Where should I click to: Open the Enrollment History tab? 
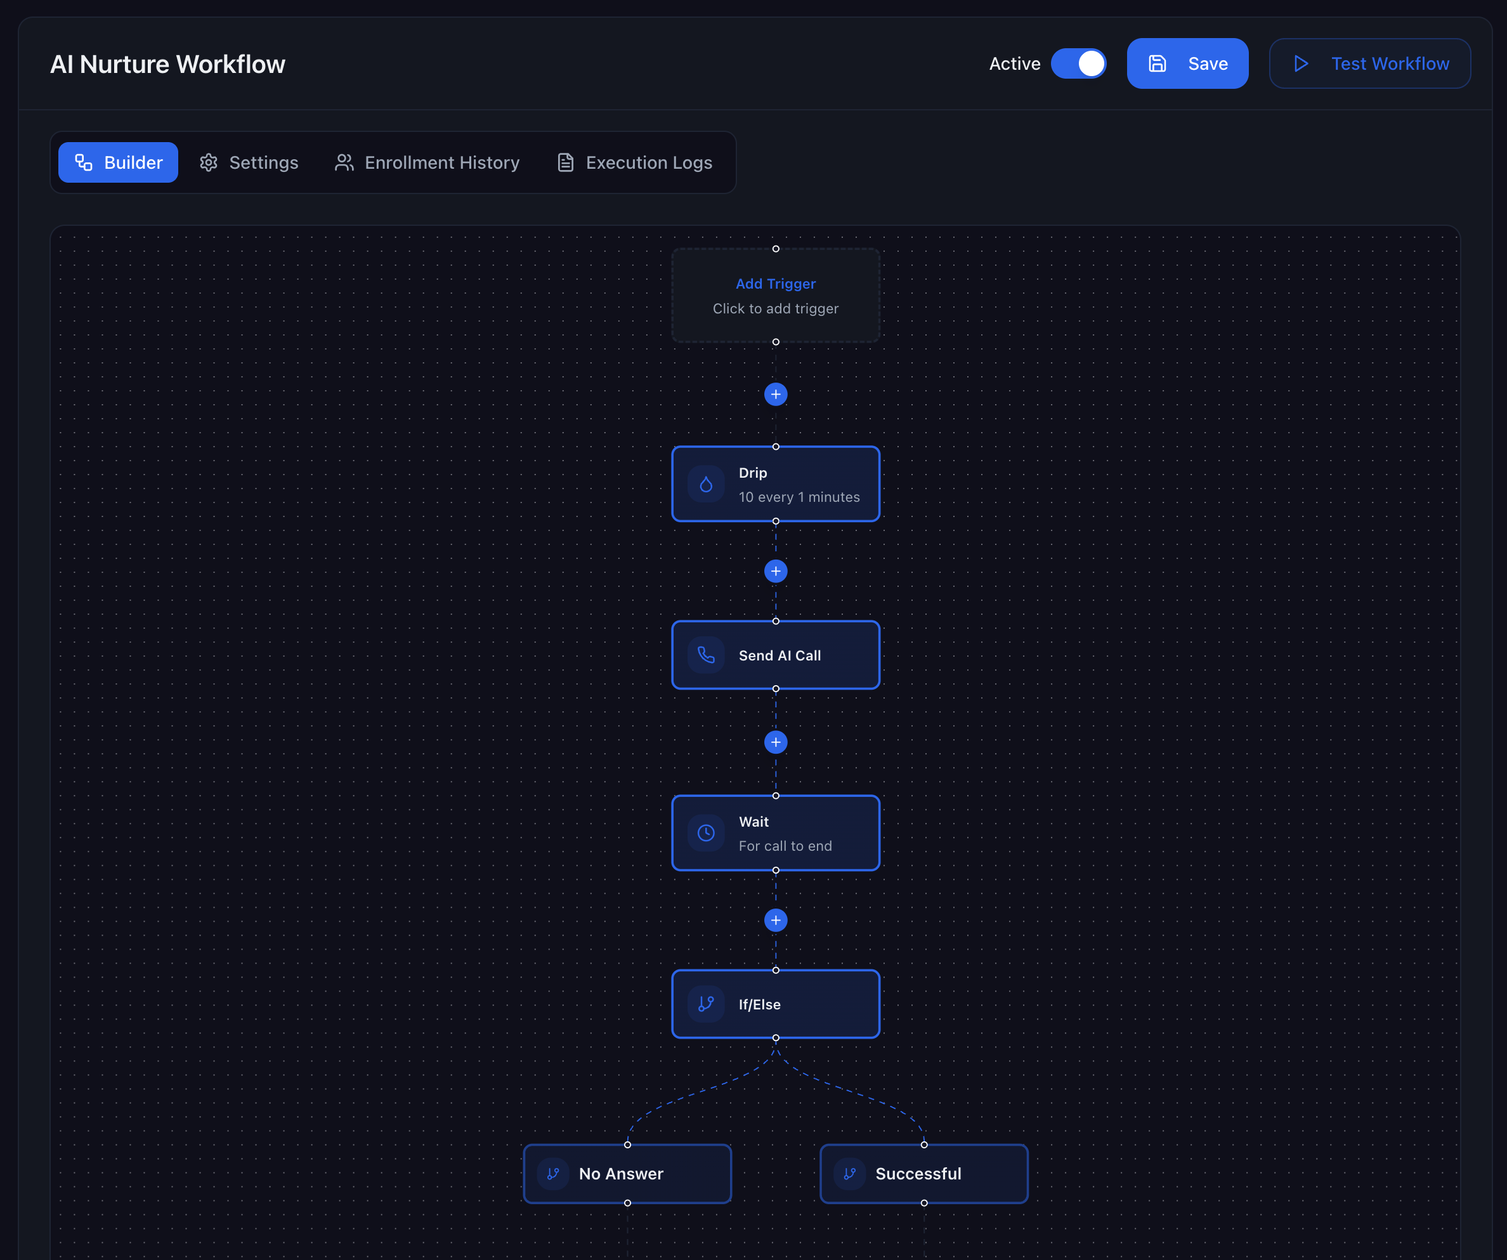pyautogui.click(x=427, y=162)
